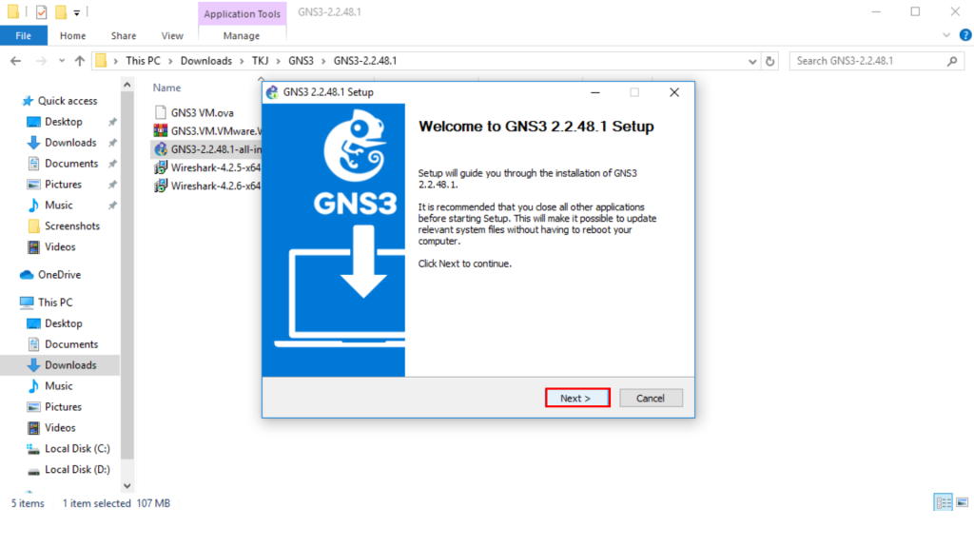Image resolution: width=974 pixels, height=548 pixels.
Task: Cancel the GNS3 Setup wizard
Action: click(651, 398)
